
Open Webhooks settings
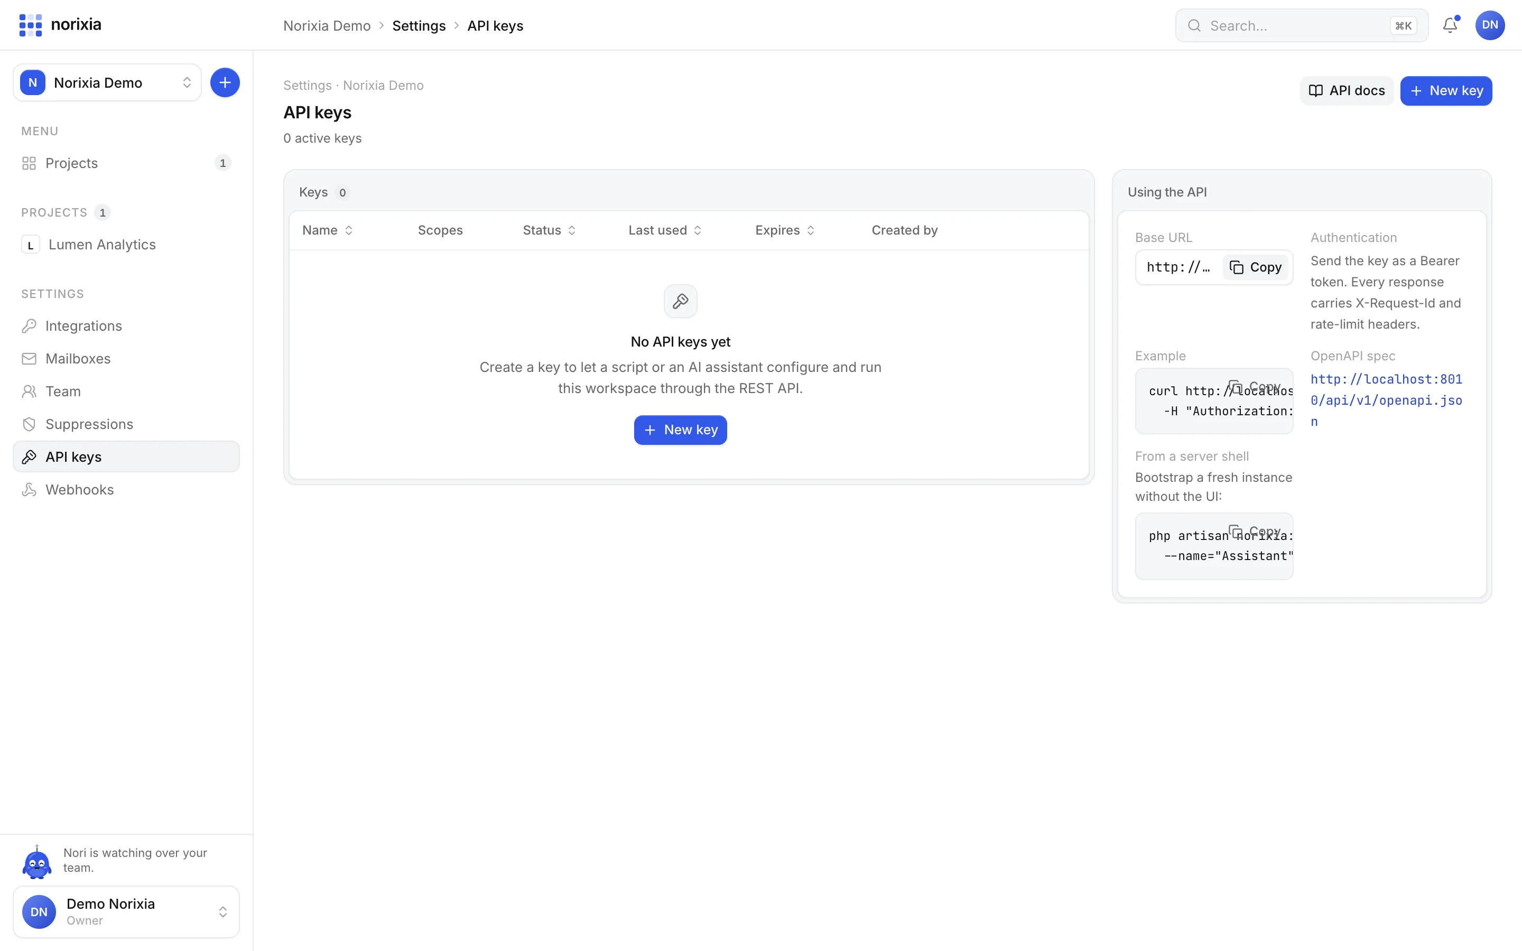tap(126, 489)
